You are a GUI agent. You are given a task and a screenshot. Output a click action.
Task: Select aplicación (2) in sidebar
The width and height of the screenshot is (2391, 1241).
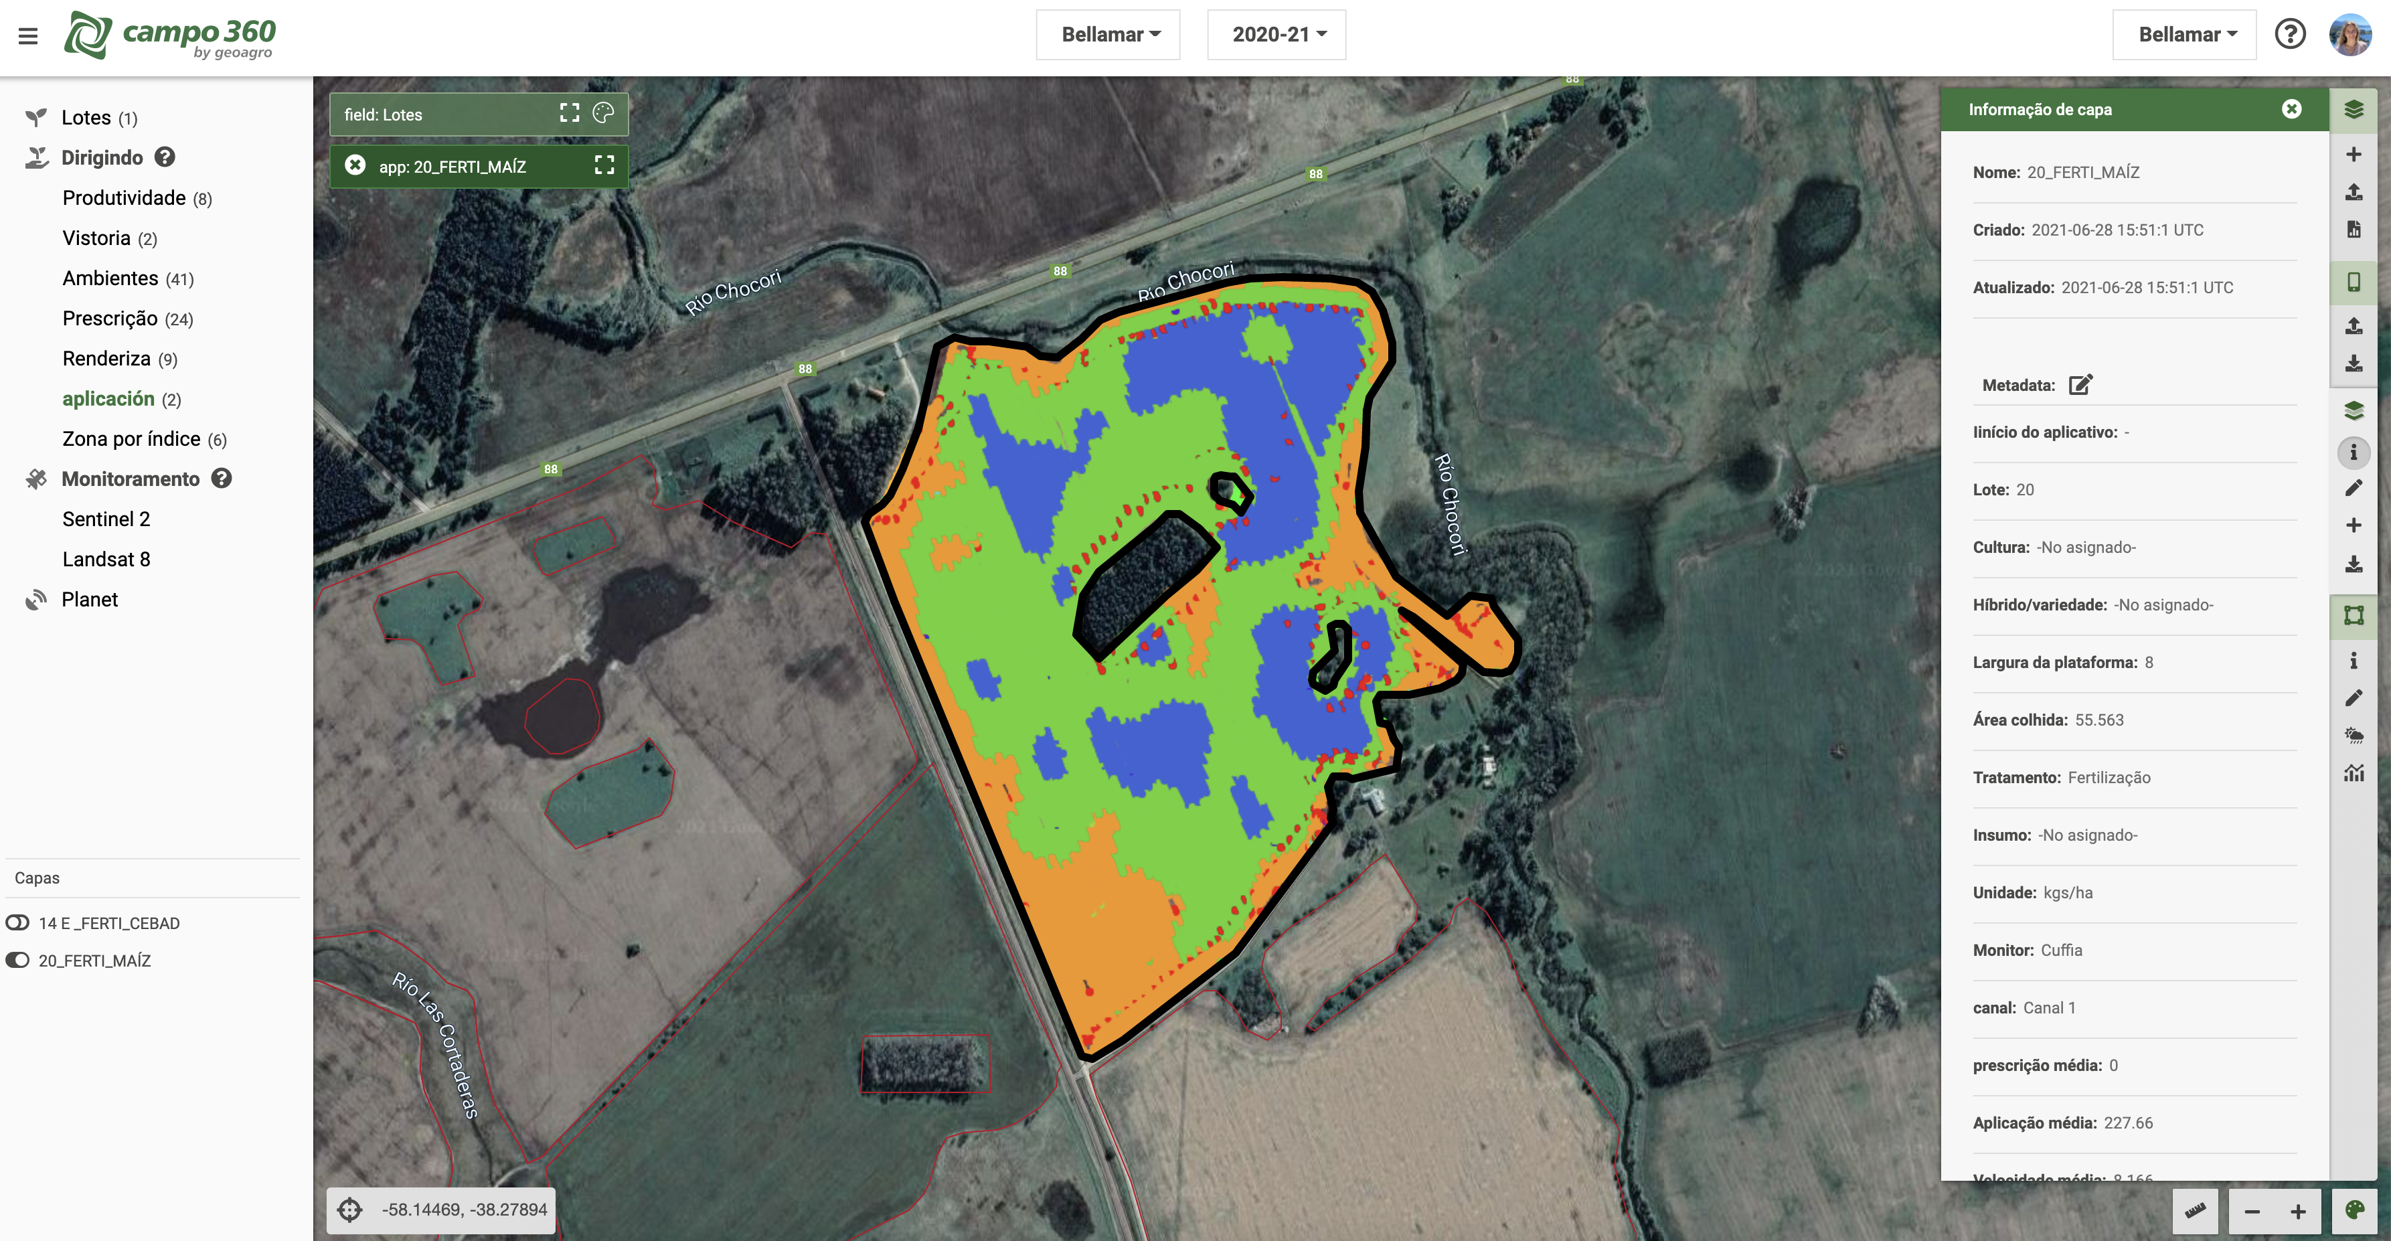122,398
